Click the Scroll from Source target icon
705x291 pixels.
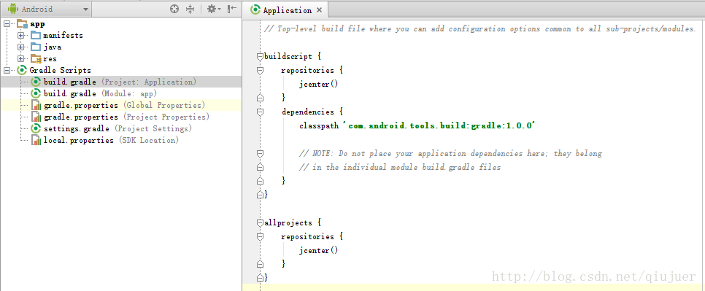point(174,9)
